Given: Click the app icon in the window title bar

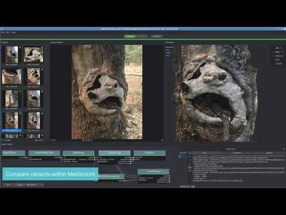Looking at the screenshot, I should 2,29.
